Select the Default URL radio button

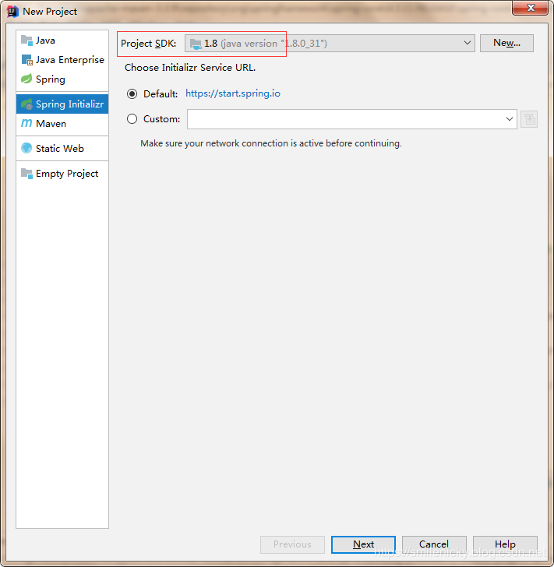[132, 94]
